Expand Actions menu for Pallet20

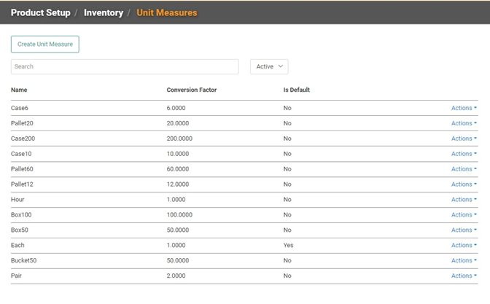pos(464,123)
